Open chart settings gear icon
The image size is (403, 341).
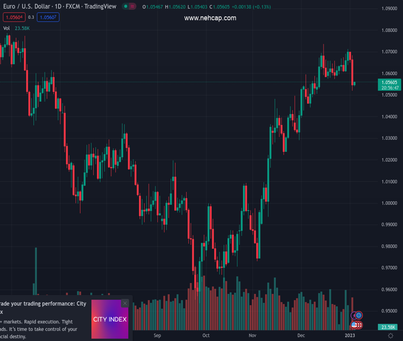click(391, 336)
